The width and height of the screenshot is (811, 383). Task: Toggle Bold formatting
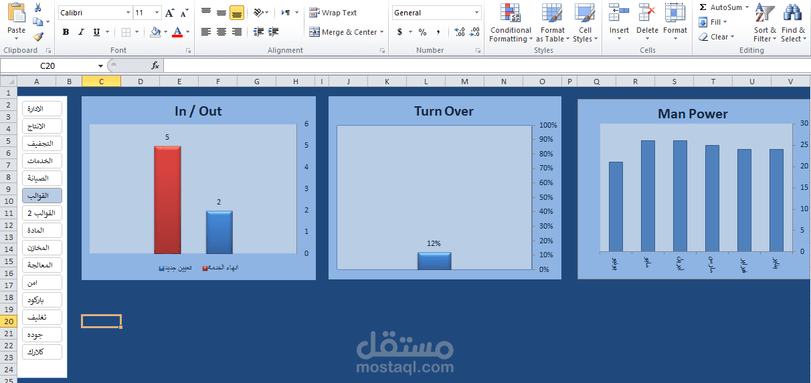coord(66,32)
